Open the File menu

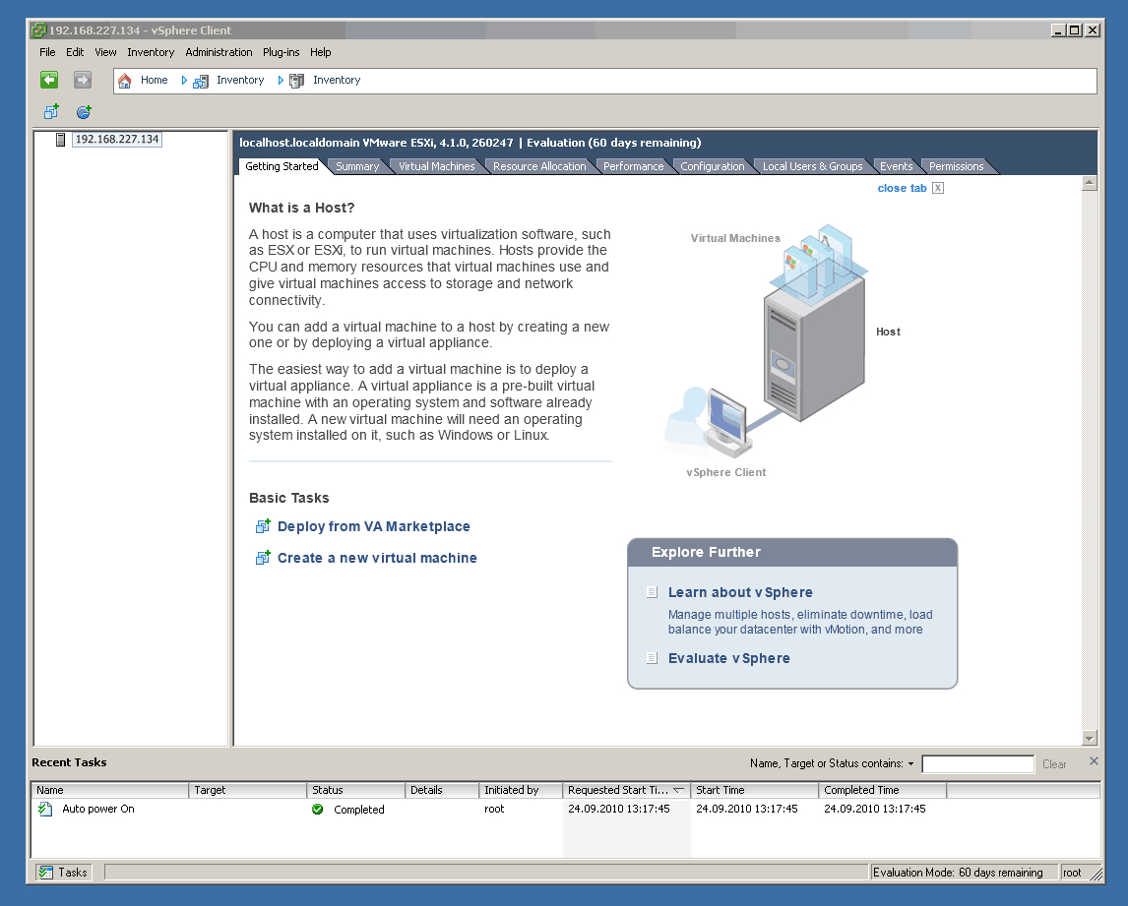click(x=47, y=52)
